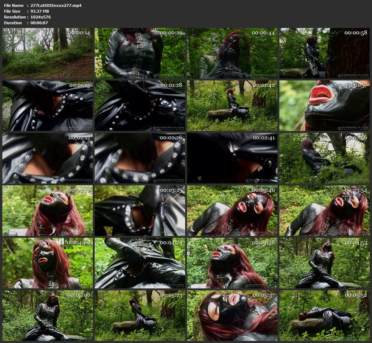Select the thumbnail stamped 00:00:14
Image resolution: width=372 pixels, height=343 pixels.
tap(48, 53)
